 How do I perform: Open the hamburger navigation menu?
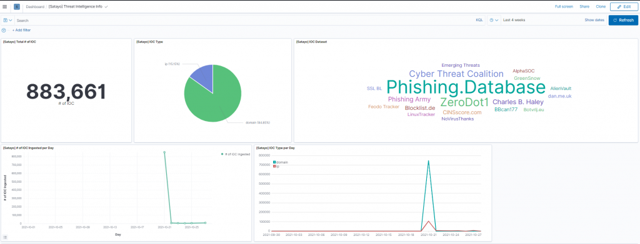pyautogui.click(x=5, y=6)
